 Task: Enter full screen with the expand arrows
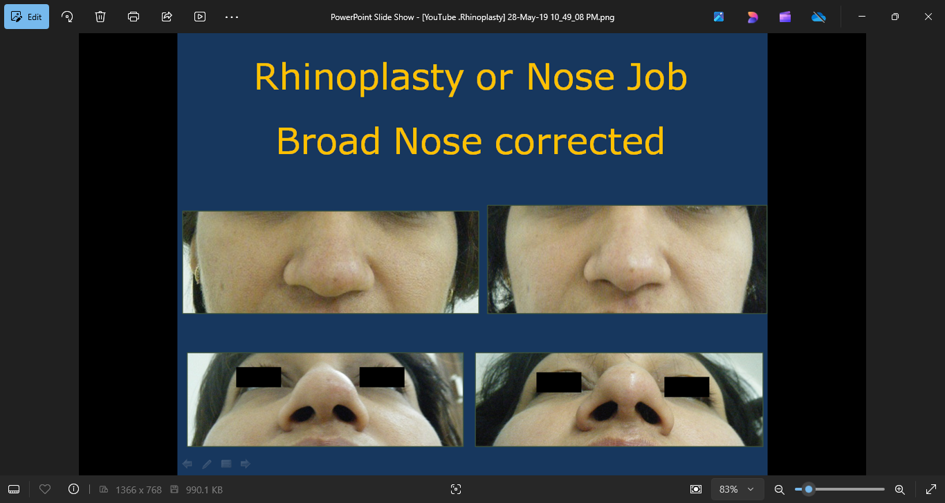[930, 489]
